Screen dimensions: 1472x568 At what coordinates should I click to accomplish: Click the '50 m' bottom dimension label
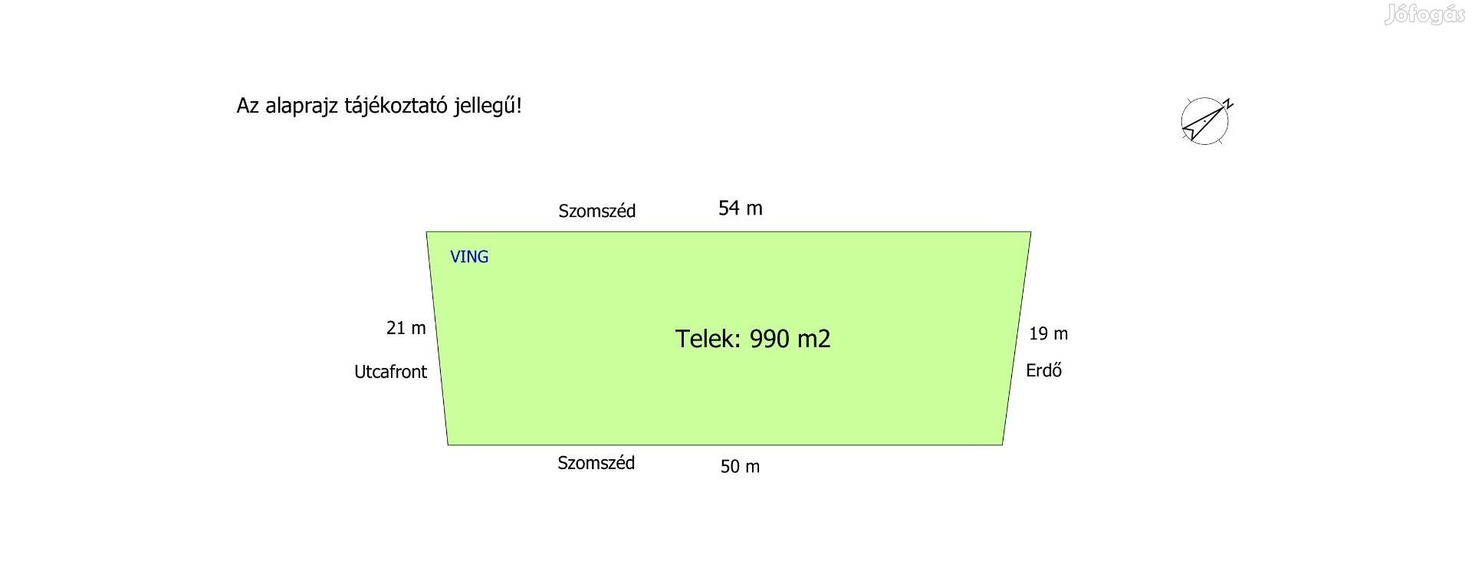coord(740,466)
